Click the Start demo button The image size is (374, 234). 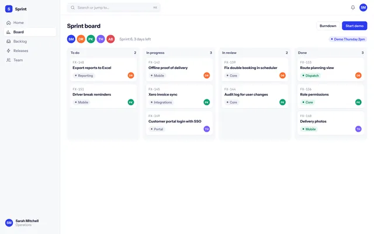coord(355,26)
